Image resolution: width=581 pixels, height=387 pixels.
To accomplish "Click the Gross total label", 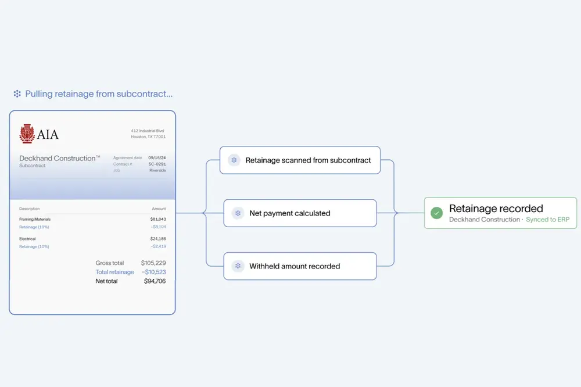I will click(x=110, y=263).
